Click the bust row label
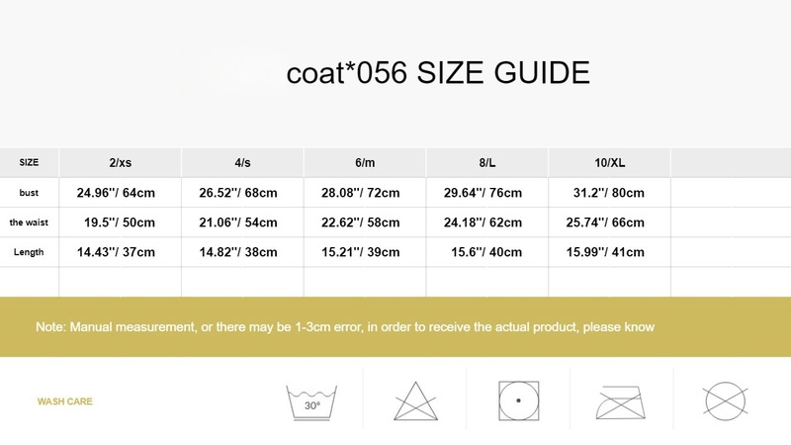This screenshot has width=791, height=445. (29, 192)
